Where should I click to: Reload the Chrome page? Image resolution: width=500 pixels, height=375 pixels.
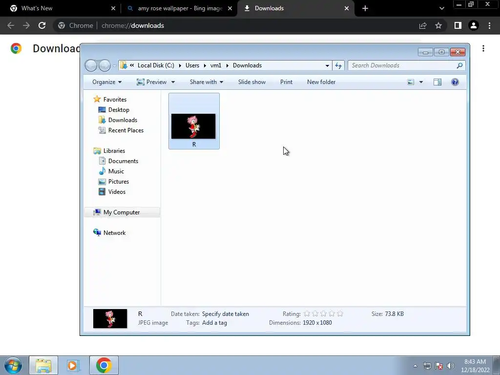(x=42, y=25)
